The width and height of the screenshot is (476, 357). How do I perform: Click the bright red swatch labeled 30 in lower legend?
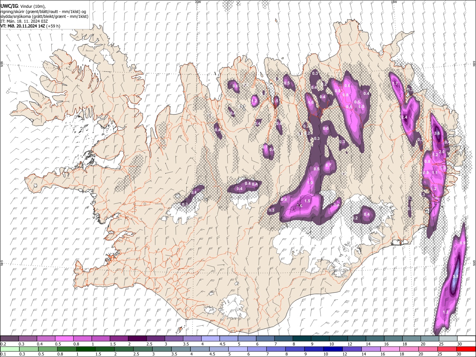point(466,349)
